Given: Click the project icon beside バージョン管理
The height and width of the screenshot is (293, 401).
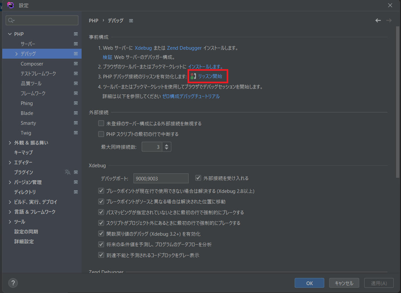Looking at the screenshot, I should coord(76,182).
